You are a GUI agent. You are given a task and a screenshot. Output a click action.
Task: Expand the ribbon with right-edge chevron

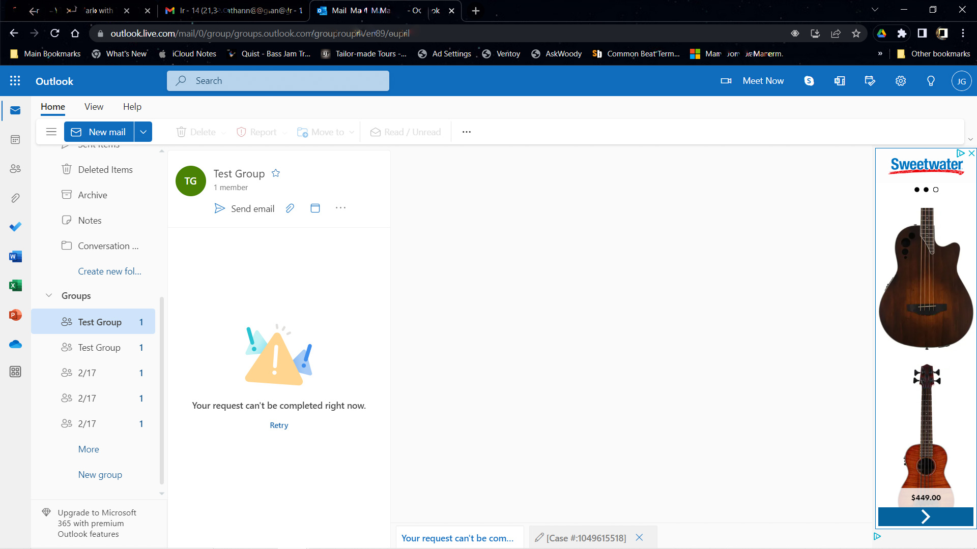point(970,139)
